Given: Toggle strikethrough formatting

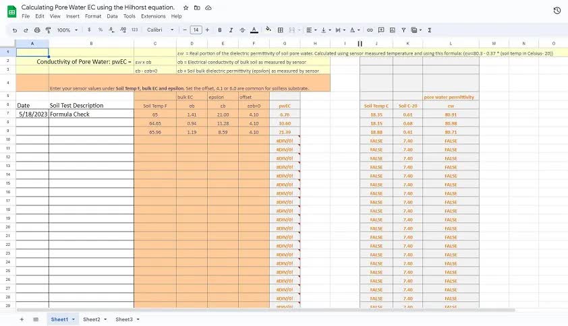Looking at the screenshot, I should coord(242,30).
